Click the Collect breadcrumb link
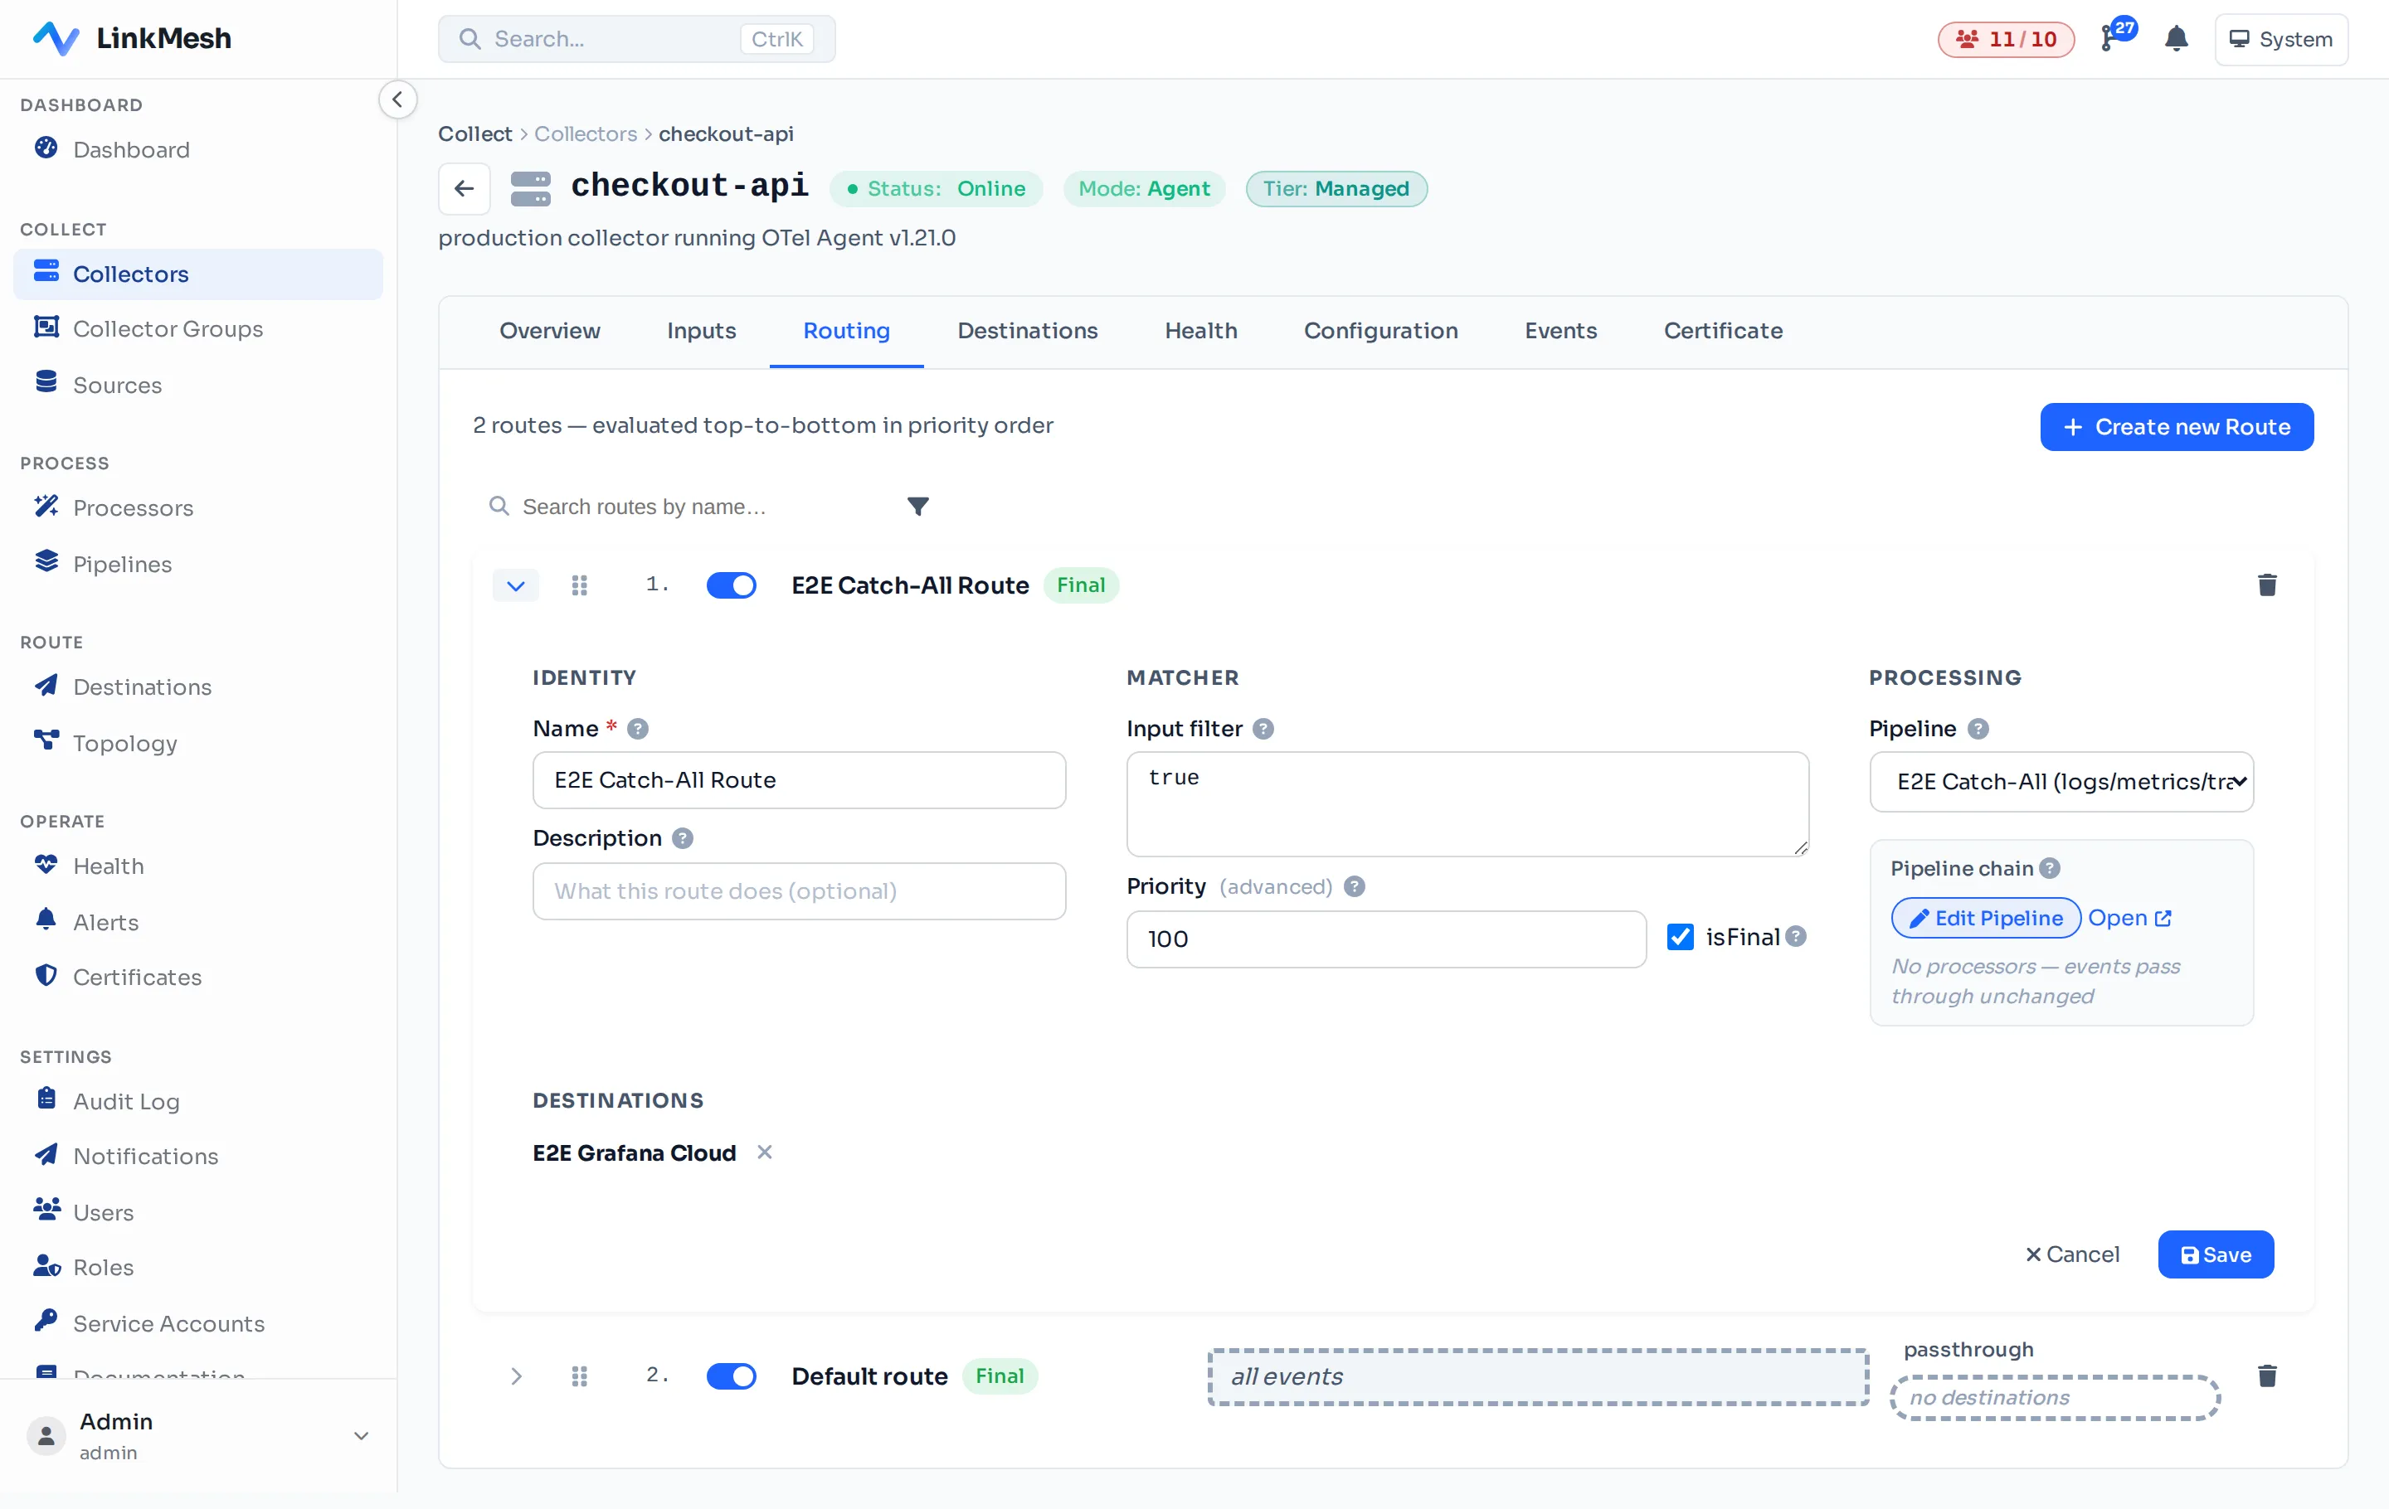This screenshot has height=1509, width=2389. click(x=475, y=133)
